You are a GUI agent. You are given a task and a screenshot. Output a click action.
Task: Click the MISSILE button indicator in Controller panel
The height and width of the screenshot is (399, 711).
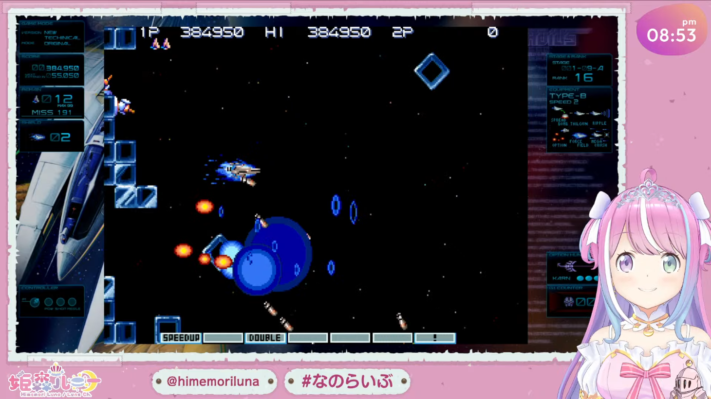point(73,302)
